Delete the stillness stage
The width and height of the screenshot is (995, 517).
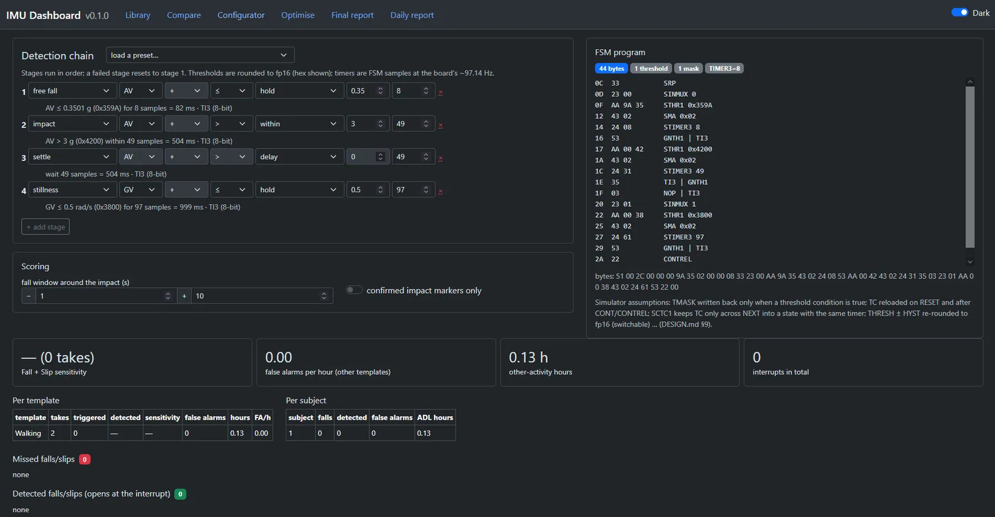(x=441, y=191)
